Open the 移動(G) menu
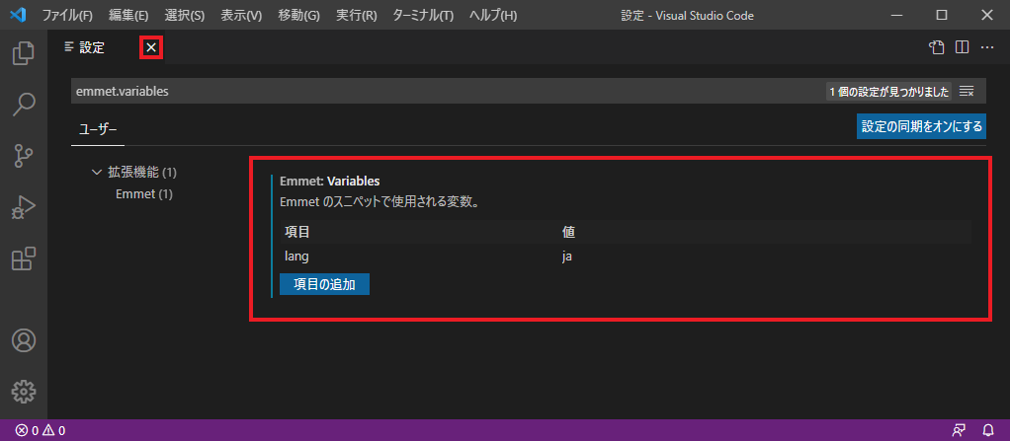This screenshot has width=1010, height=441. pos(298,16)
